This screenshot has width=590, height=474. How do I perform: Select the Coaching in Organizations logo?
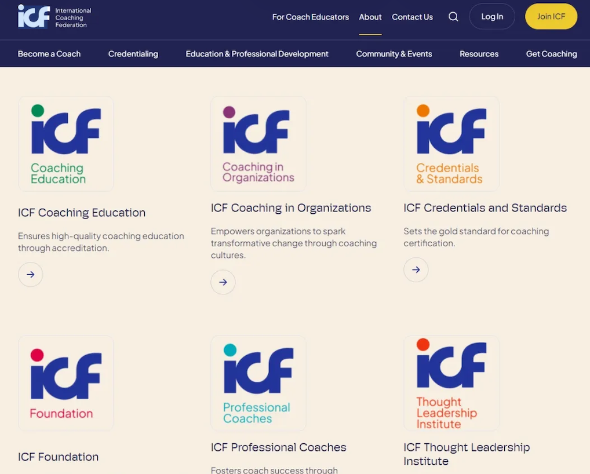point(258,144)
